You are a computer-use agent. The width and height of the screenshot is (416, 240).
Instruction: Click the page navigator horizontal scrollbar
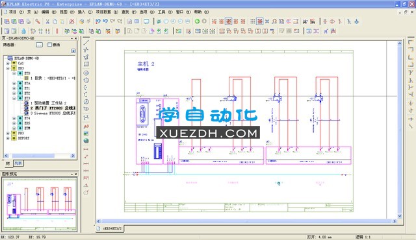click(x=40, y=156)
